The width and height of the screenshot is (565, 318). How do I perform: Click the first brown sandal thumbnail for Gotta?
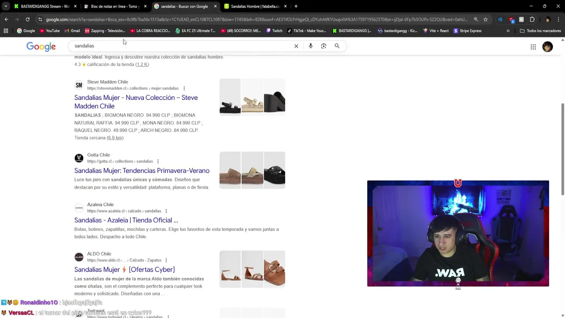(230, 170)
